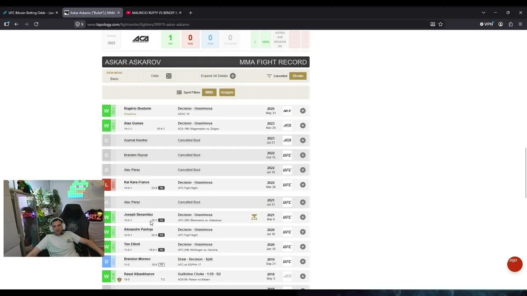Open a new browser tab
Viewport: 527px width, 296px height.
(190, 13)
